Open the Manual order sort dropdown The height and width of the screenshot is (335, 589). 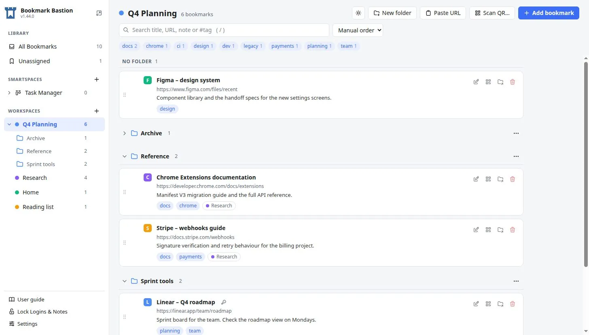point(358,30)
